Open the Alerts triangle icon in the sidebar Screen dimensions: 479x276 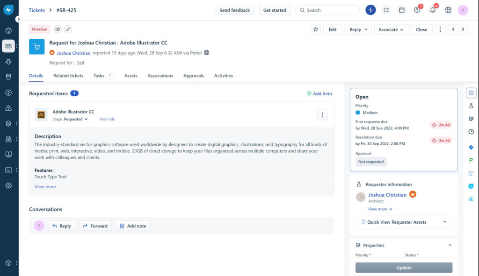(x=8, y=108)
